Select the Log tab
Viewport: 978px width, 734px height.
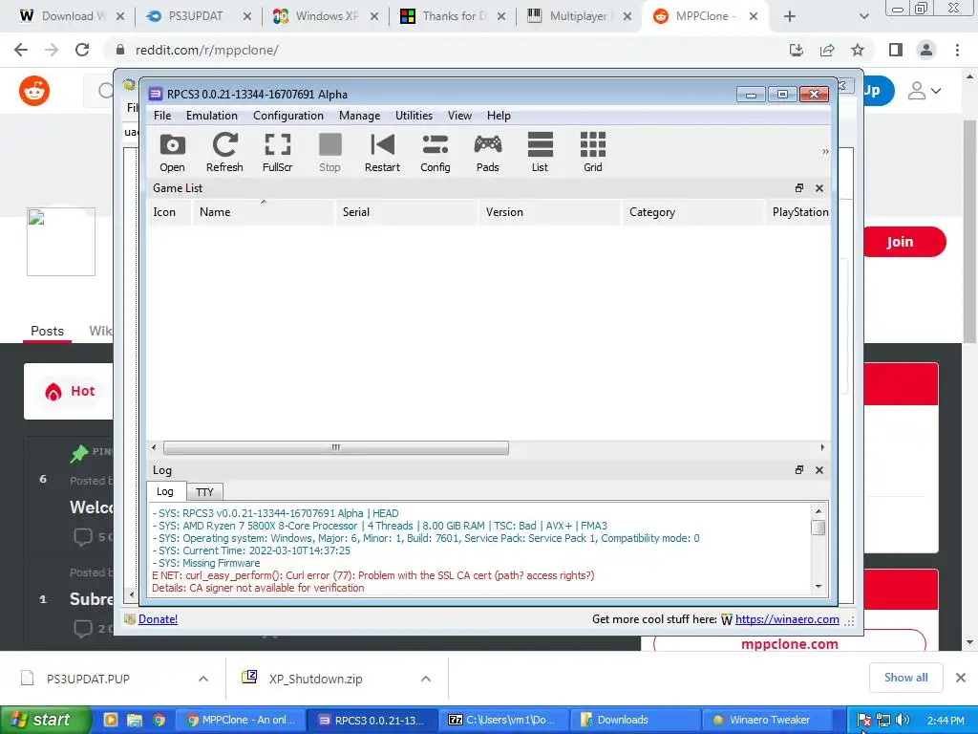(x=165, y=491)
